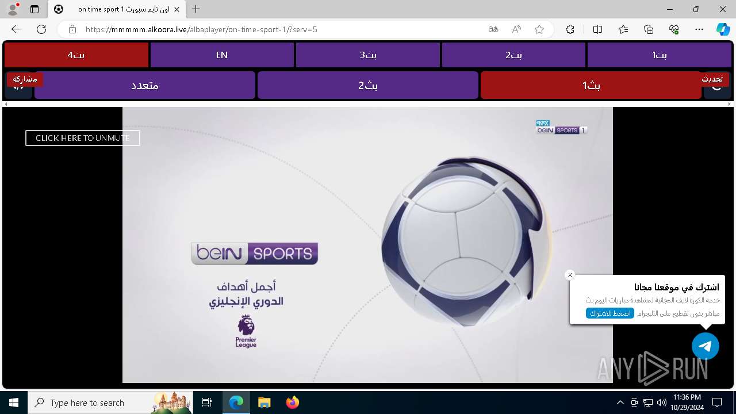Open Firefox from the taskbar
736x414 pixels.
click(x=292, y=402)
